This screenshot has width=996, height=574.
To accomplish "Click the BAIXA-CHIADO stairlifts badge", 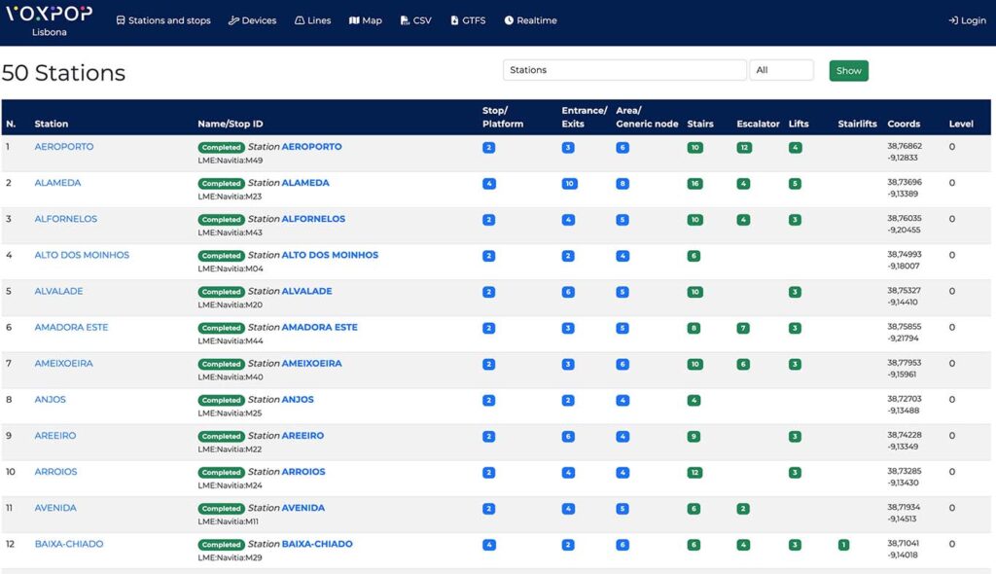I will [843, 545].
